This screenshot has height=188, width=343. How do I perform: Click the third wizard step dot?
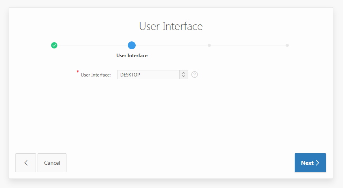[209, 45]
